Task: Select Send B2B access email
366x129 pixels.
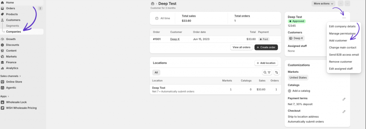Action: click(x=344, y=55)
